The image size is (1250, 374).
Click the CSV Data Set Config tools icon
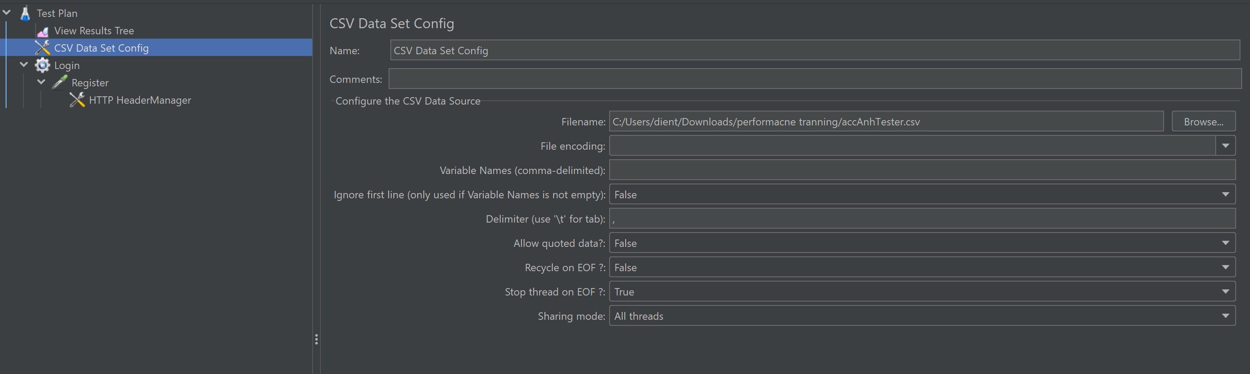(43, 48)
